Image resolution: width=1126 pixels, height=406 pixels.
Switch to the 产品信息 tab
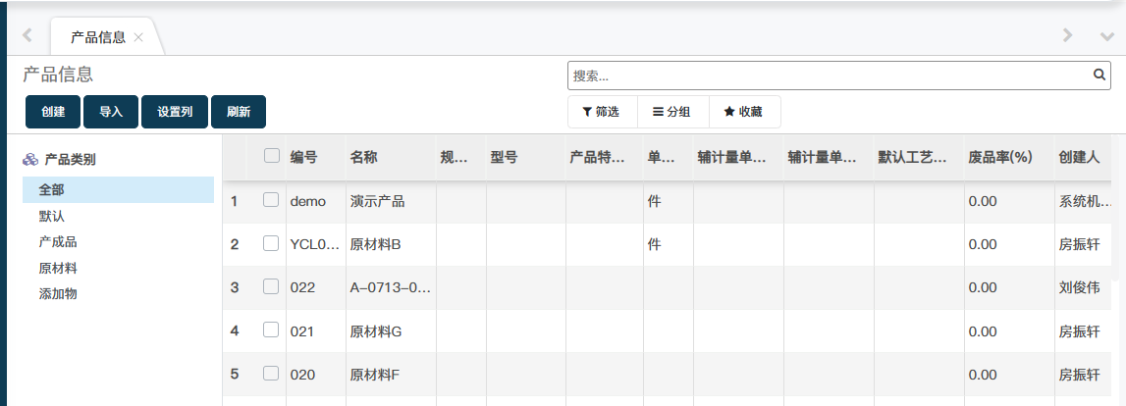point(97,37)
